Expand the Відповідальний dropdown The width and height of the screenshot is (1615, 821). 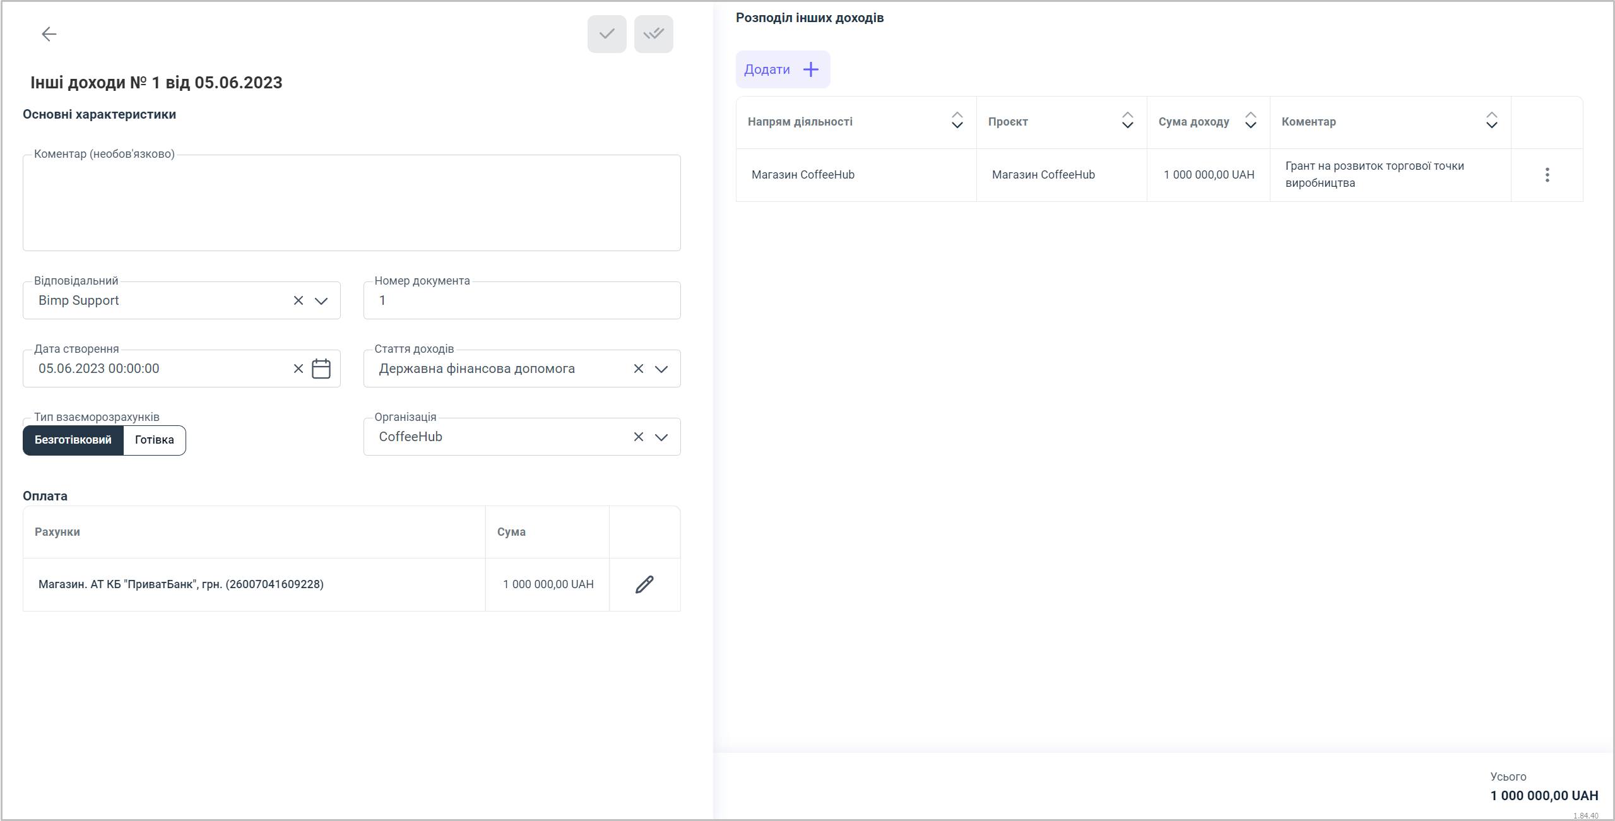click(321, 300)
